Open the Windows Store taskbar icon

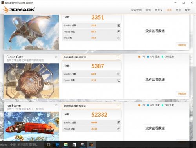tap(74, 144)
